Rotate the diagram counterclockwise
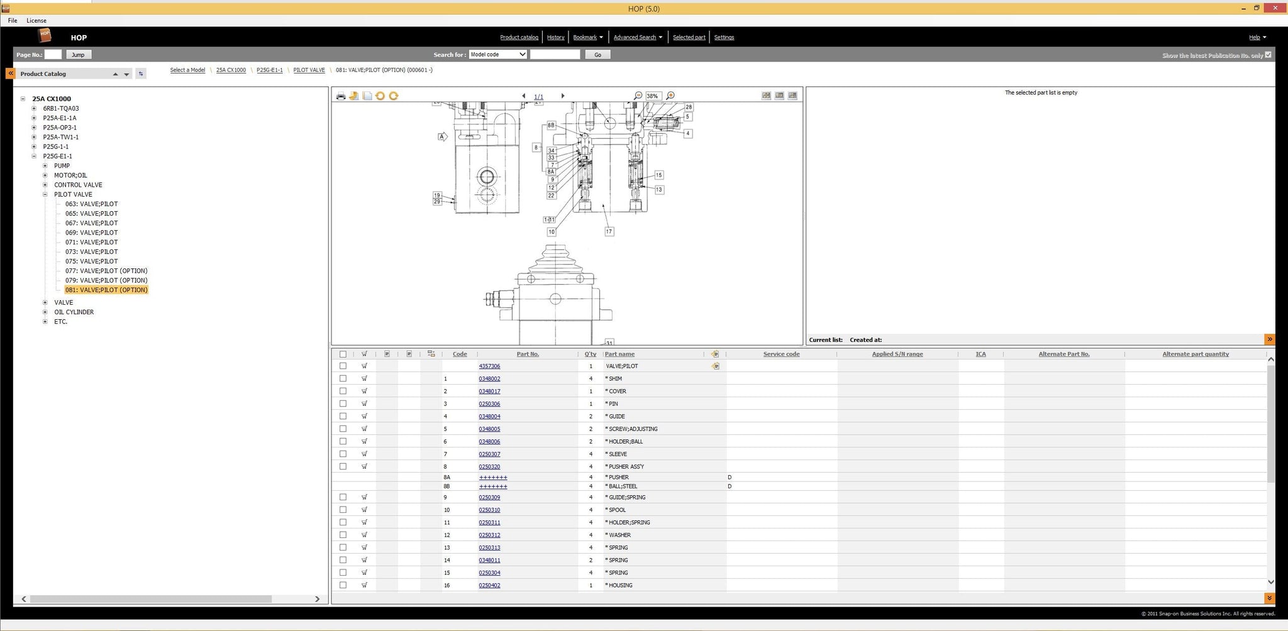Screen dimensions: 1288x631 coord(380,96)
